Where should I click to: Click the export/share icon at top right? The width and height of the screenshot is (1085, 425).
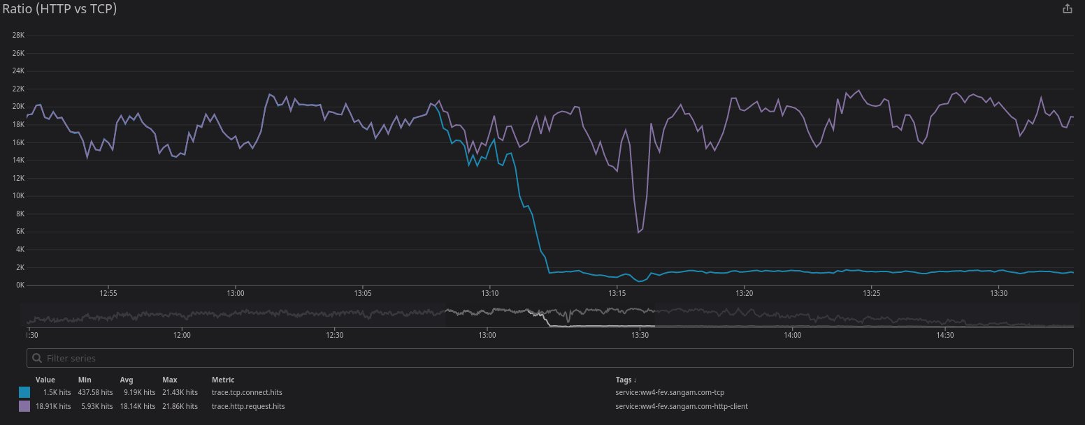(x=1067, y=9)
